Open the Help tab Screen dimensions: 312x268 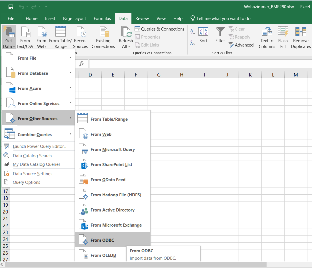pos(178,19)
